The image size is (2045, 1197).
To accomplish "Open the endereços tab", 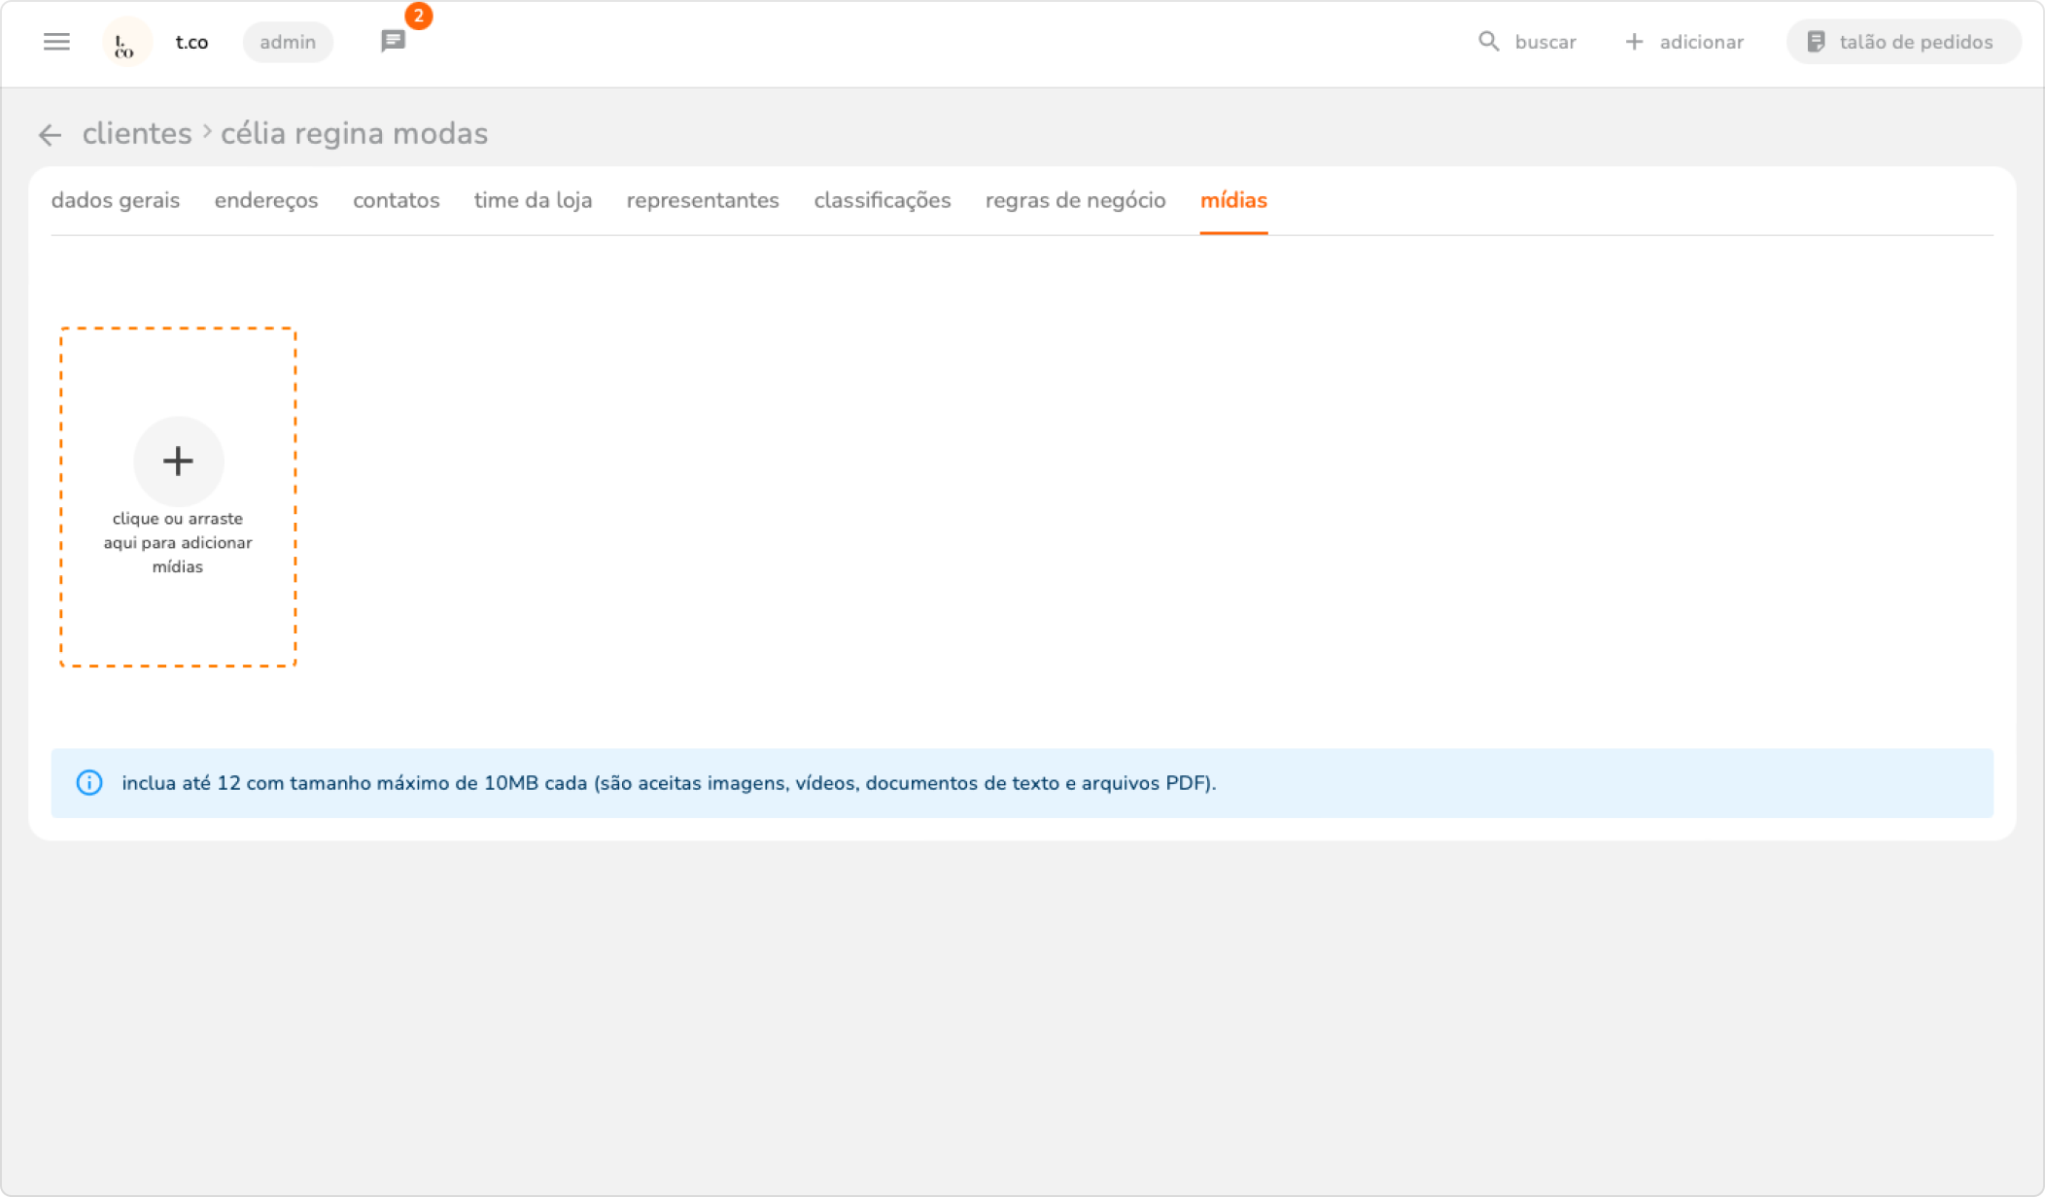I will tap(266, 200).
